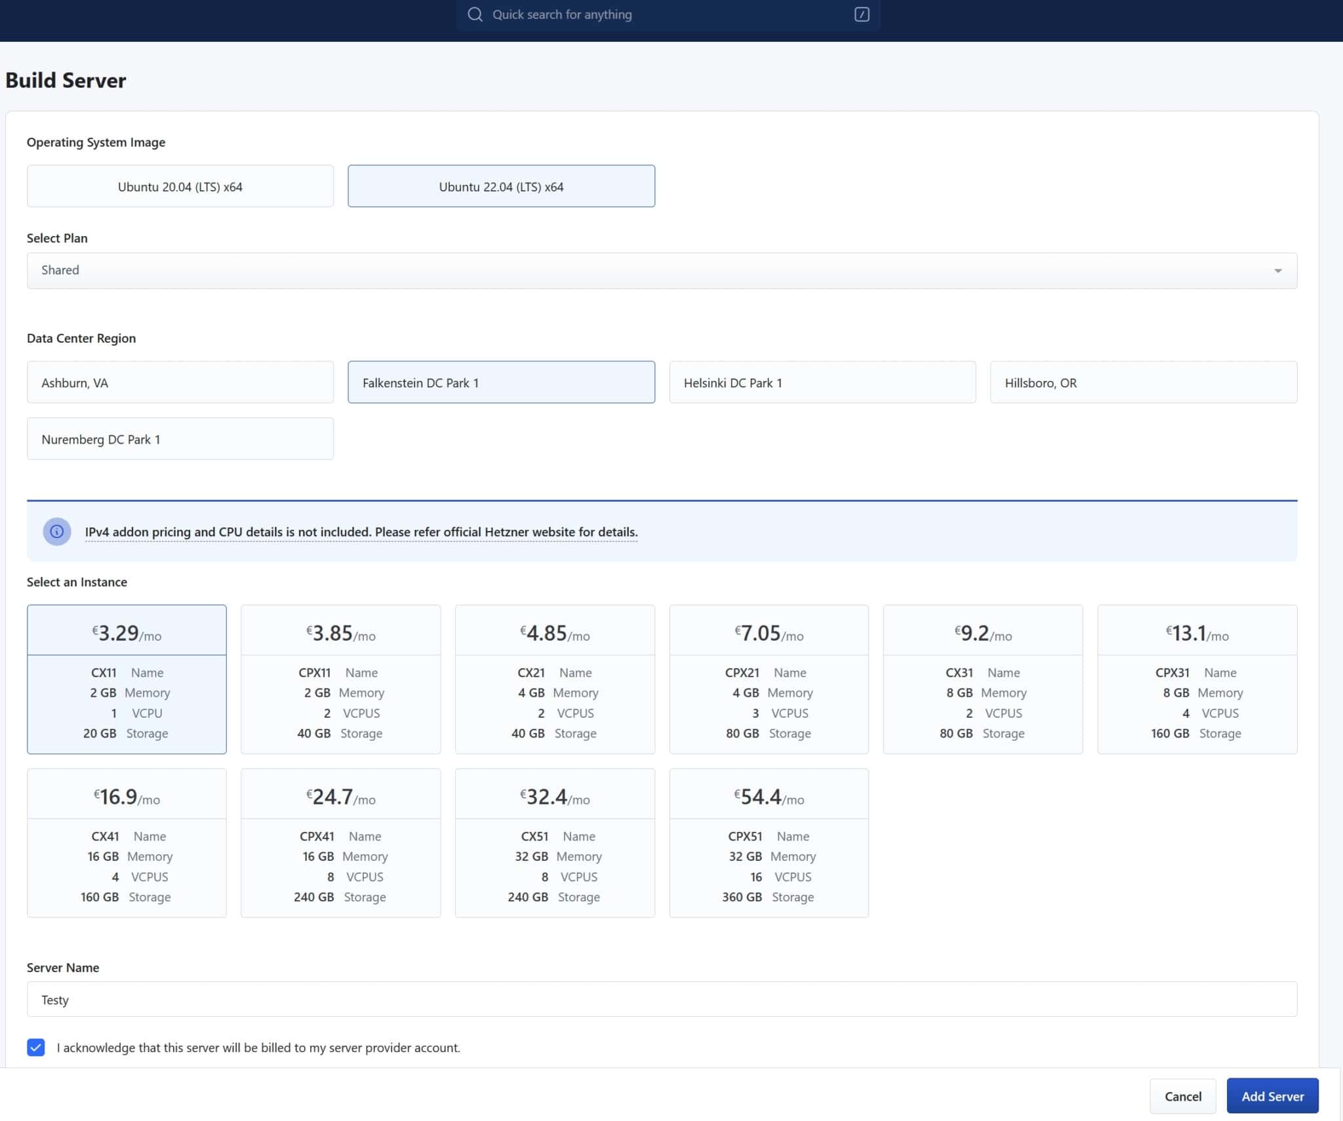Select Ubuntu 20.04 (LTS) x64 image
The image size is (1343, 1121).
(x=180, y=186)
